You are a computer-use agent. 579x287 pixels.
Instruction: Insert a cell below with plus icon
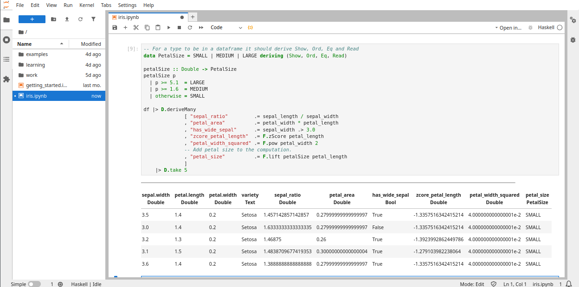(x=125, y=28)
